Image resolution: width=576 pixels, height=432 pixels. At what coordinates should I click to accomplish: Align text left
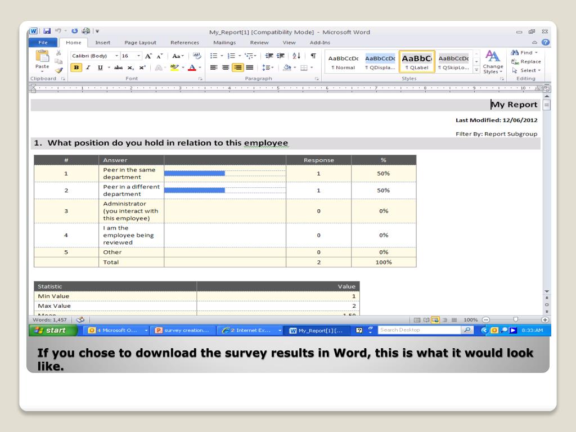click(214, 67)
